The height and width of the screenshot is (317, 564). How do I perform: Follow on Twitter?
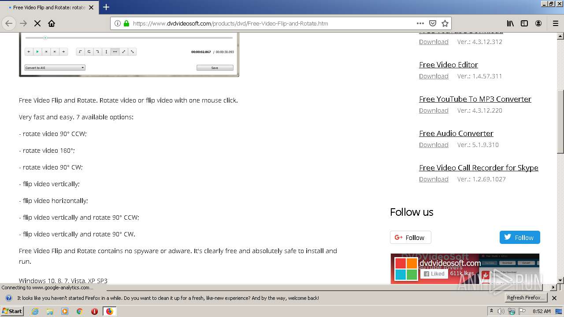(519, 237)
